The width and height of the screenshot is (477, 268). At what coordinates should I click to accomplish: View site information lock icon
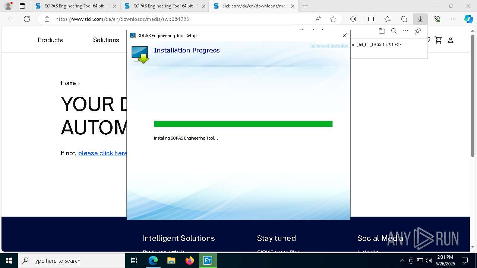pos(47,19)
